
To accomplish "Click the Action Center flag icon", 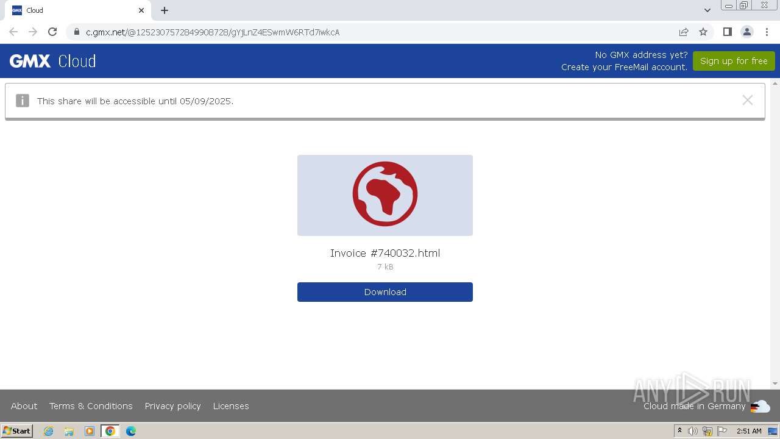I will pyautogui.click(x=722, y=431).
